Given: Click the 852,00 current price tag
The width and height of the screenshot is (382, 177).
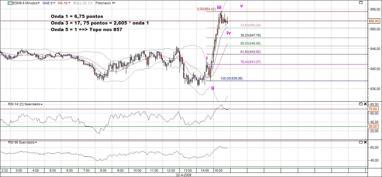Looking at the screenshot, I should click(x=374, y=21).
